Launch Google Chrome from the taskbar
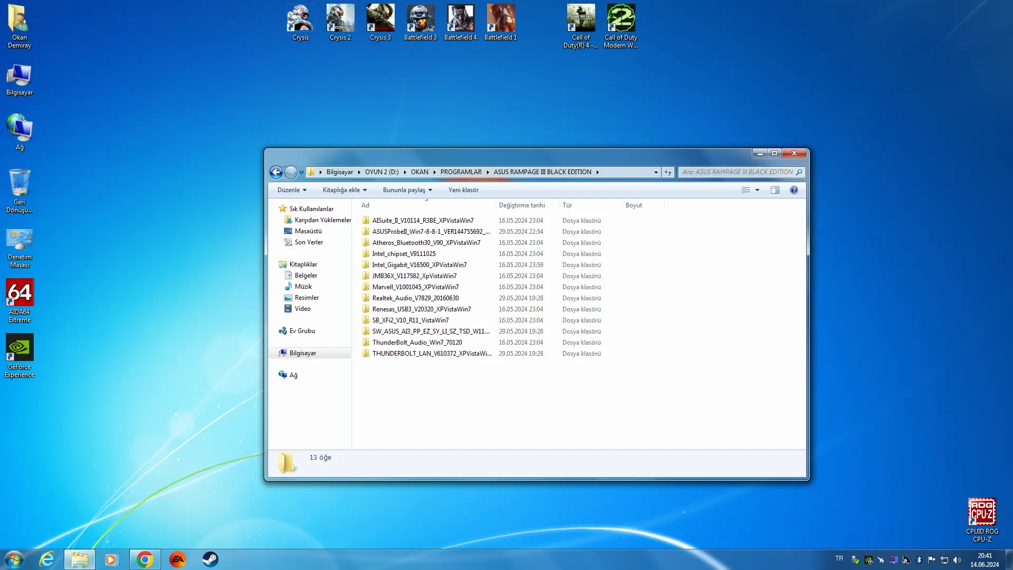 [145, 559]
